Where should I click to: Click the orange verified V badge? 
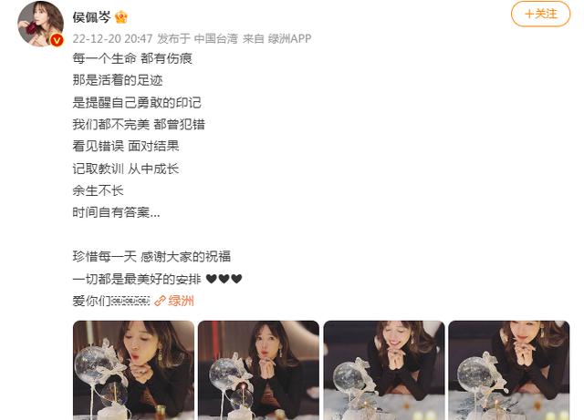[57, 40]
